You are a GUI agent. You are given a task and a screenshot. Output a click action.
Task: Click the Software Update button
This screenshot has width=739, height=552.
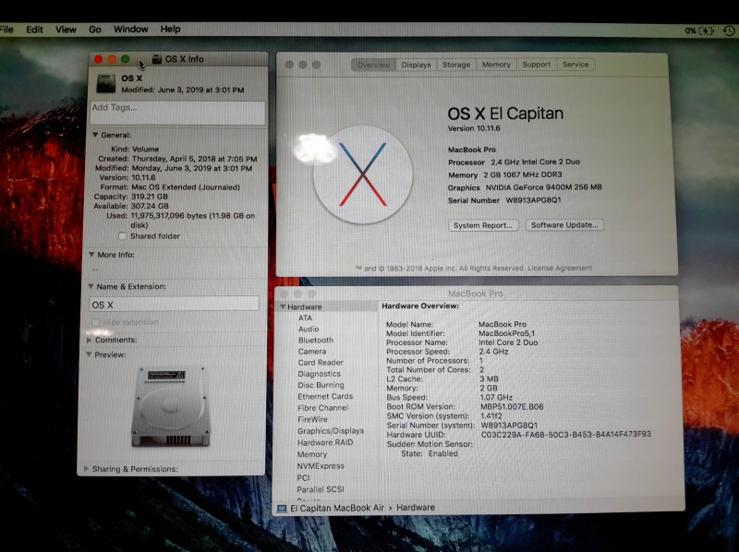[564, 224]
